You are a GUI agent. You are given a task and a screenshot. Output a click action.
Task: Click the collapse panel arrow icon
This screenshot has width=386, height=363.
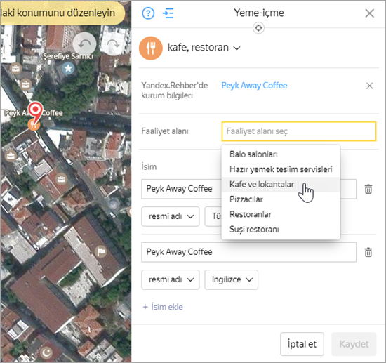coord(168,13)
